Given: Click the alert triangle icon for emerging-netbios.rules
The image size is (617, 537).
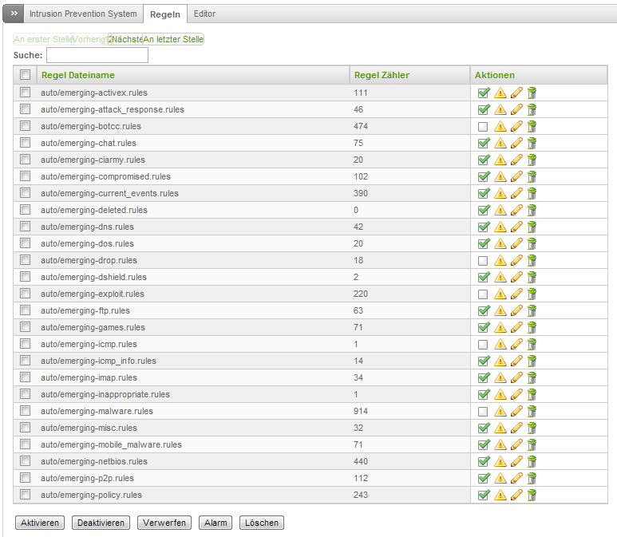Looking at the screenshot, I should coord(500,461).
